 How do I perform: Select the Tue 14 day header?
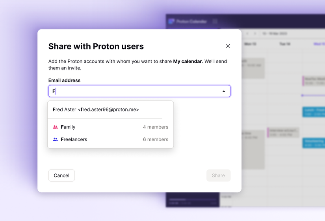click(x=284, y=44)
